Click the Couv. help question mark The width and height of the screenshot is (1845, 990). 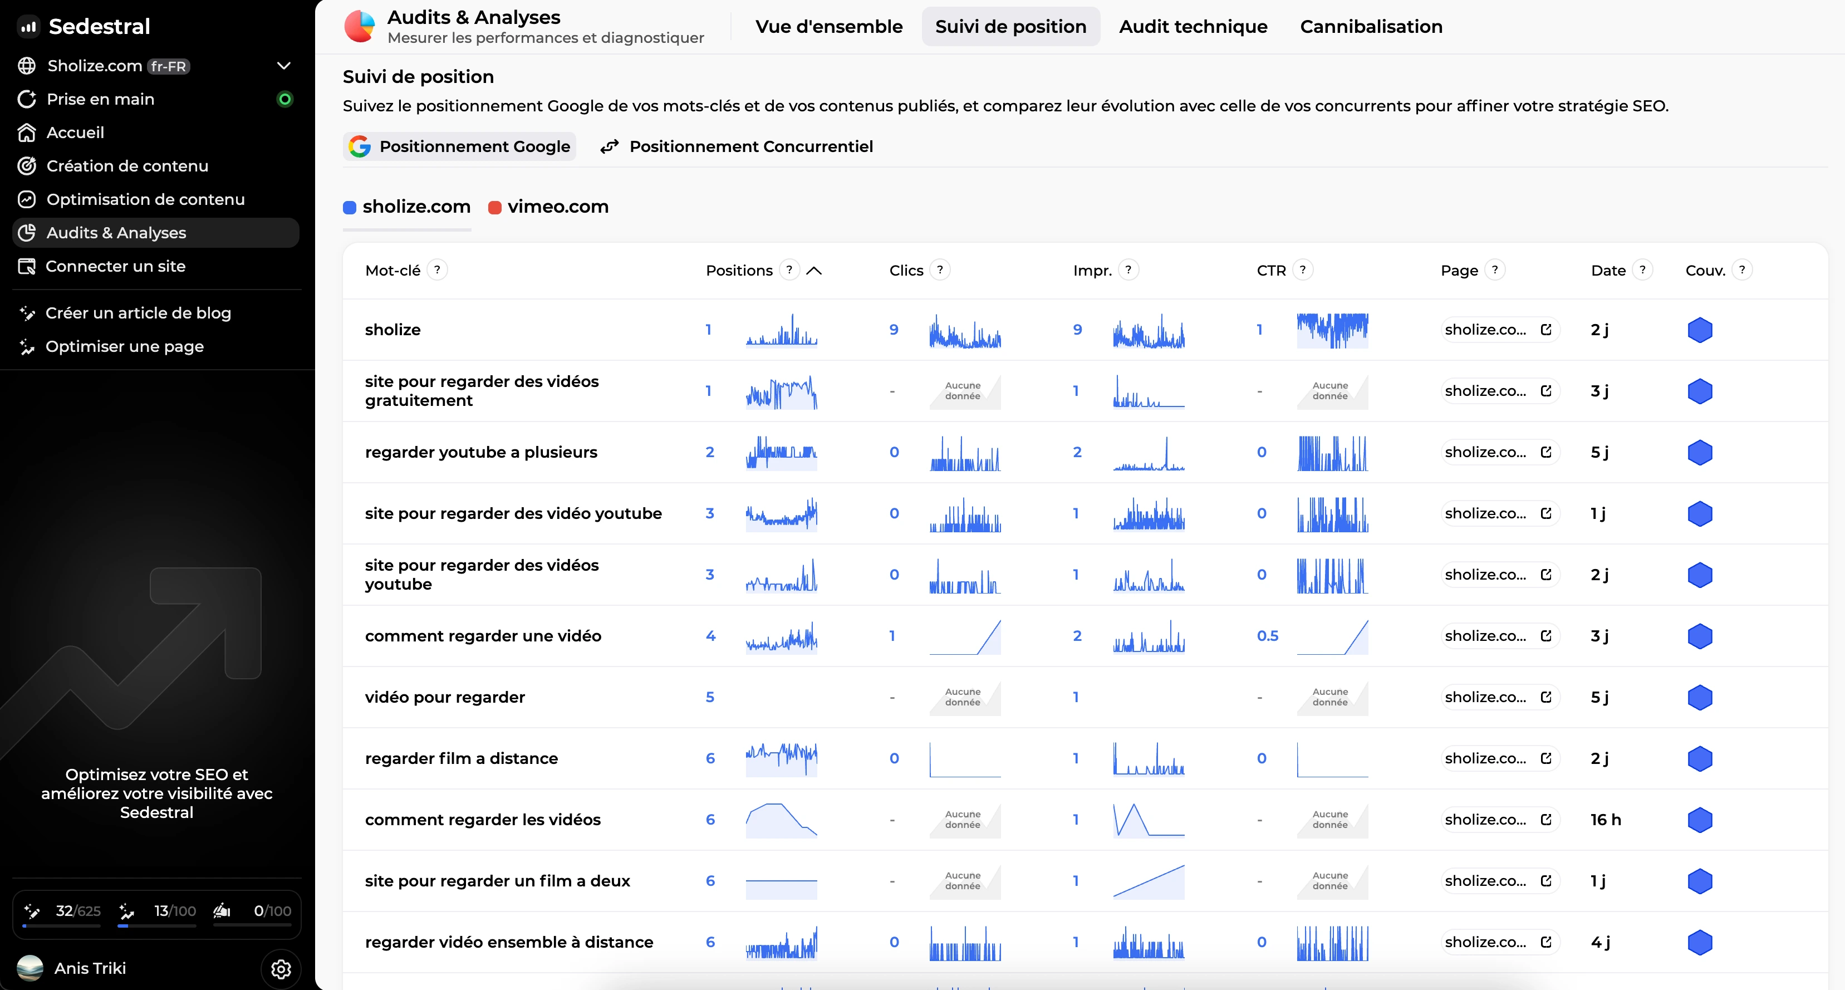point(1742,270)
